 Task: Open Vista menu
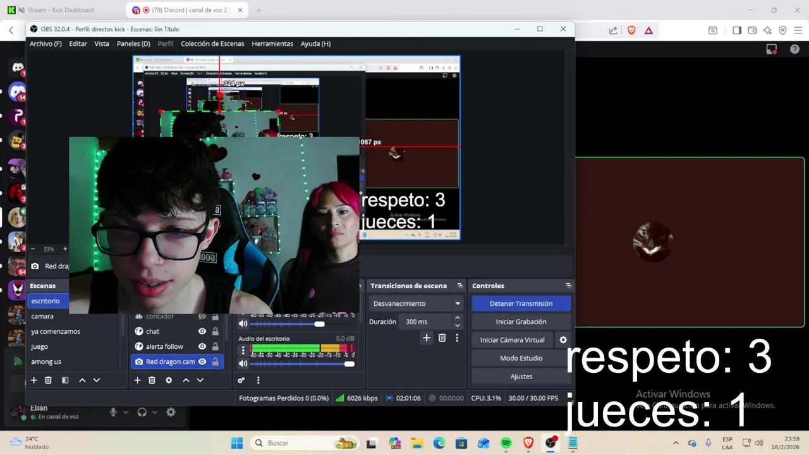[102, 44]
